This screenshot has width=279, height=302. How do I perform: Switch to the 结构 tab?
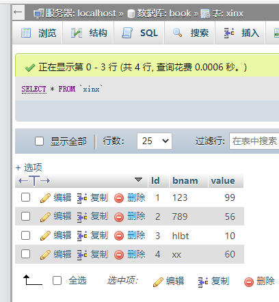(89, 33)
